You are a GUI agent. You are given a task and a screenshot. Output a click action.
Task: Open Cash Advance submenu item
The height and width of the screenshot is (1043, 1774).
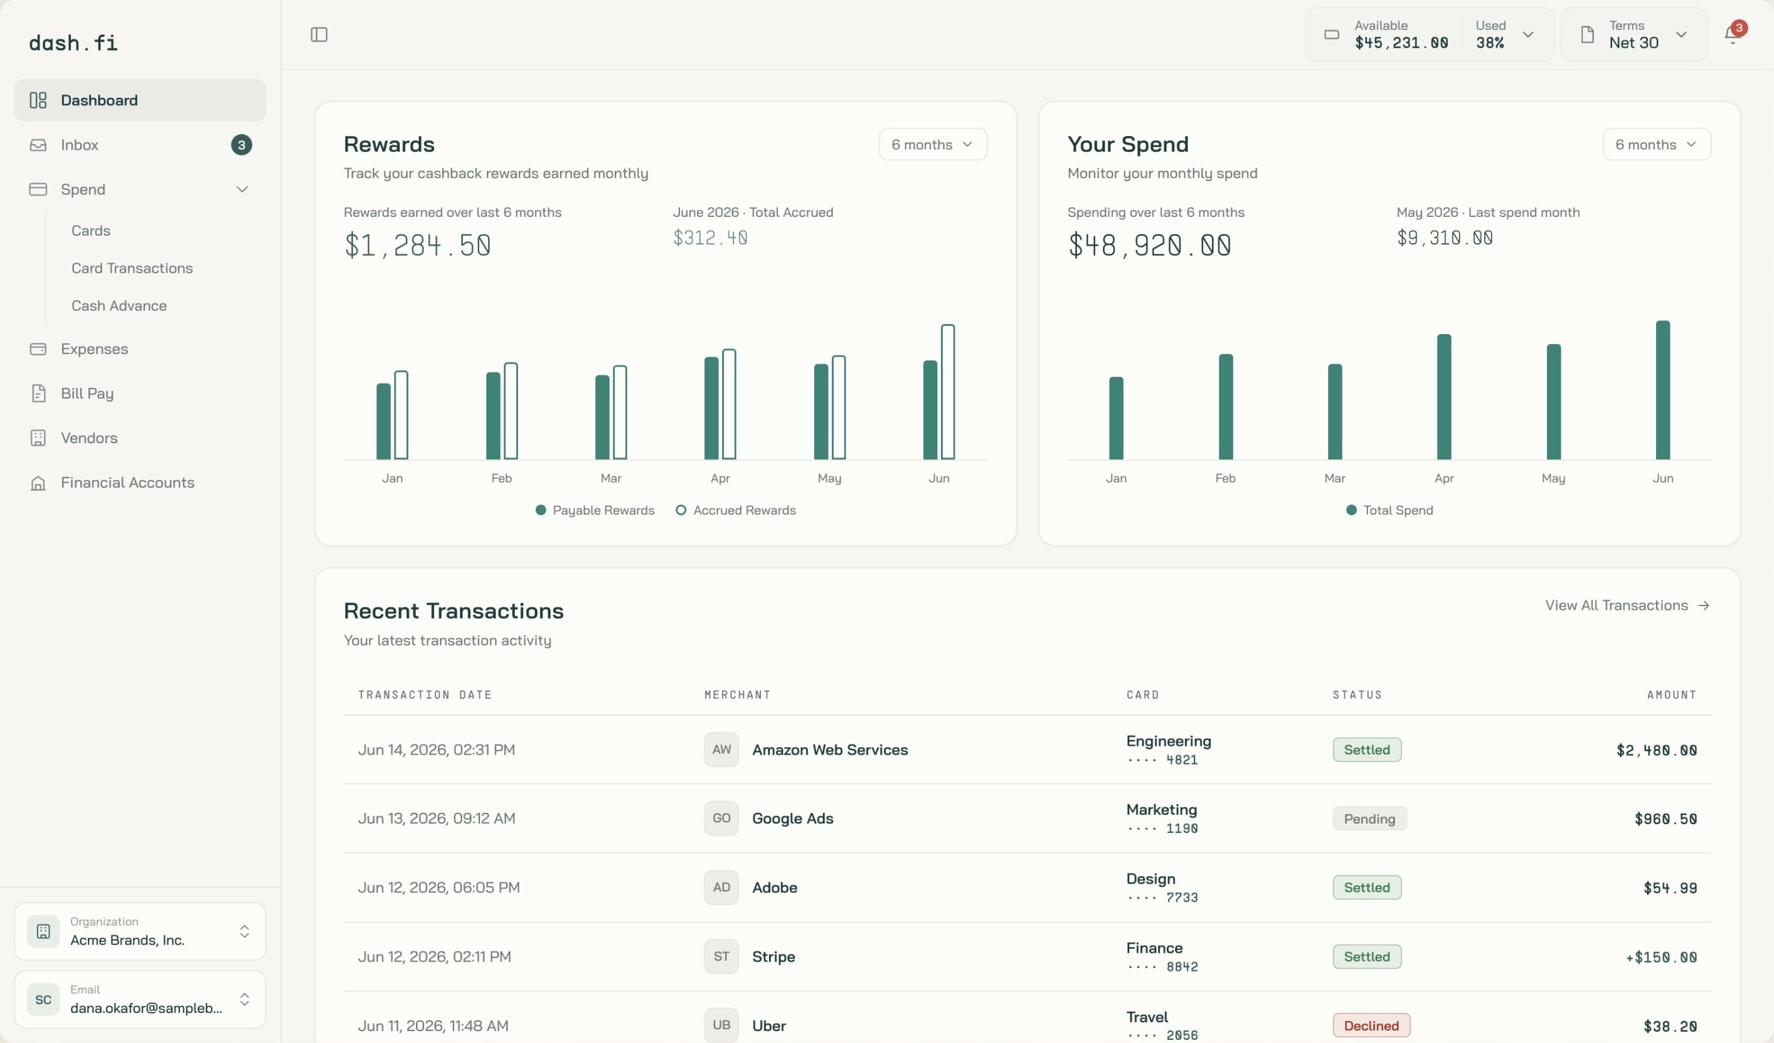119,306
